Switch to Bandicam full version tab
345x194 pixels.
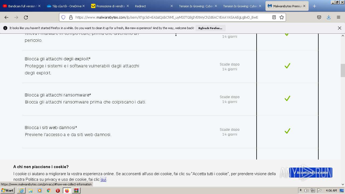pos(21,6)
